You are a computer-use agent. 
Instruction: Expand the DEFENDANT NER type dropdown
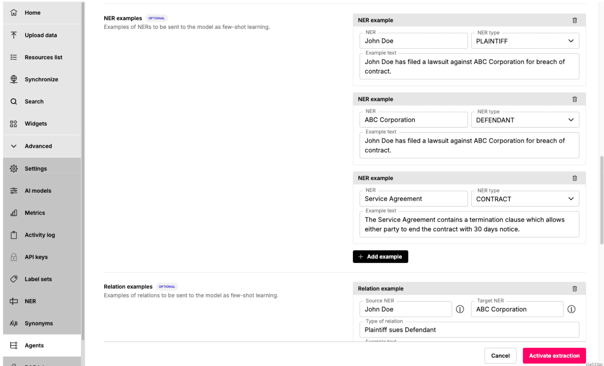[x=525, y=120]
